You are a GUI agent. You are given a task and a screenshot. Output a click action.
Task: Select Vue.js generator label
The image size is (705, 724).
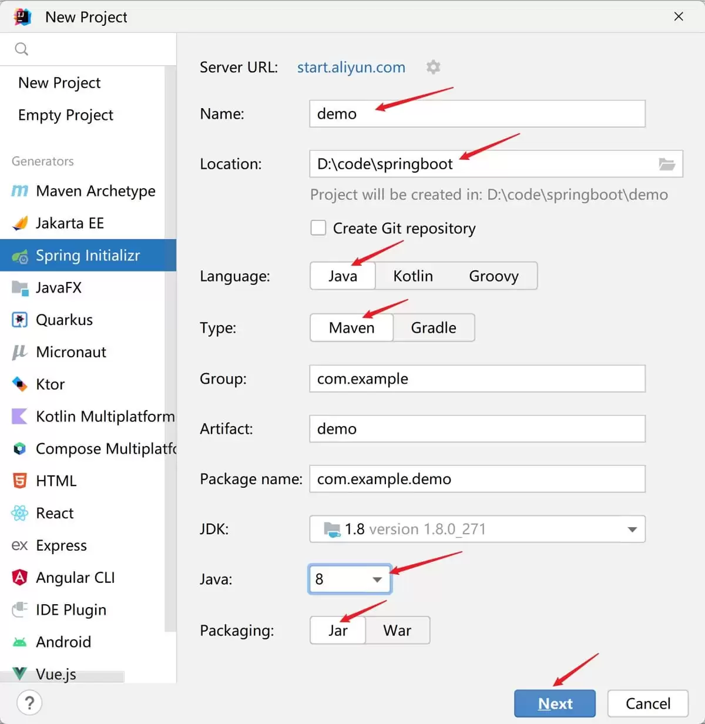[56, 674]
